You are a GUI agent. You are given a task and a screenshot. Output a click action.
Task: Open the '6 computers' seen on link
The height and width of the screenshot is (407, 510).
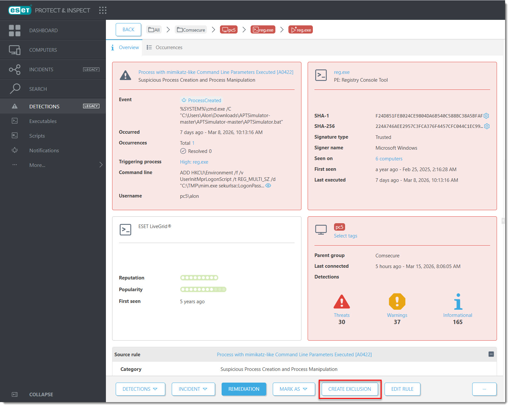click(x=389, y=159)
